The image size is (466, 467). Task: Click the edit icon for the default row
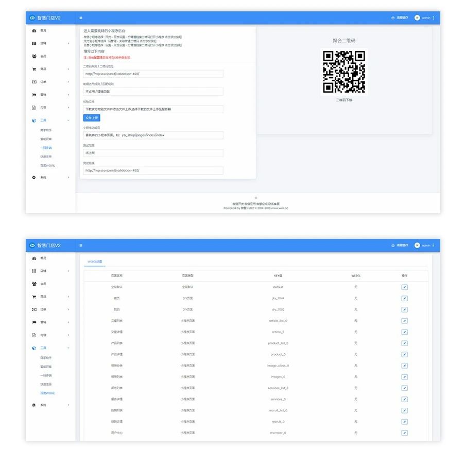pyautogui.click(x=404, y=287)
